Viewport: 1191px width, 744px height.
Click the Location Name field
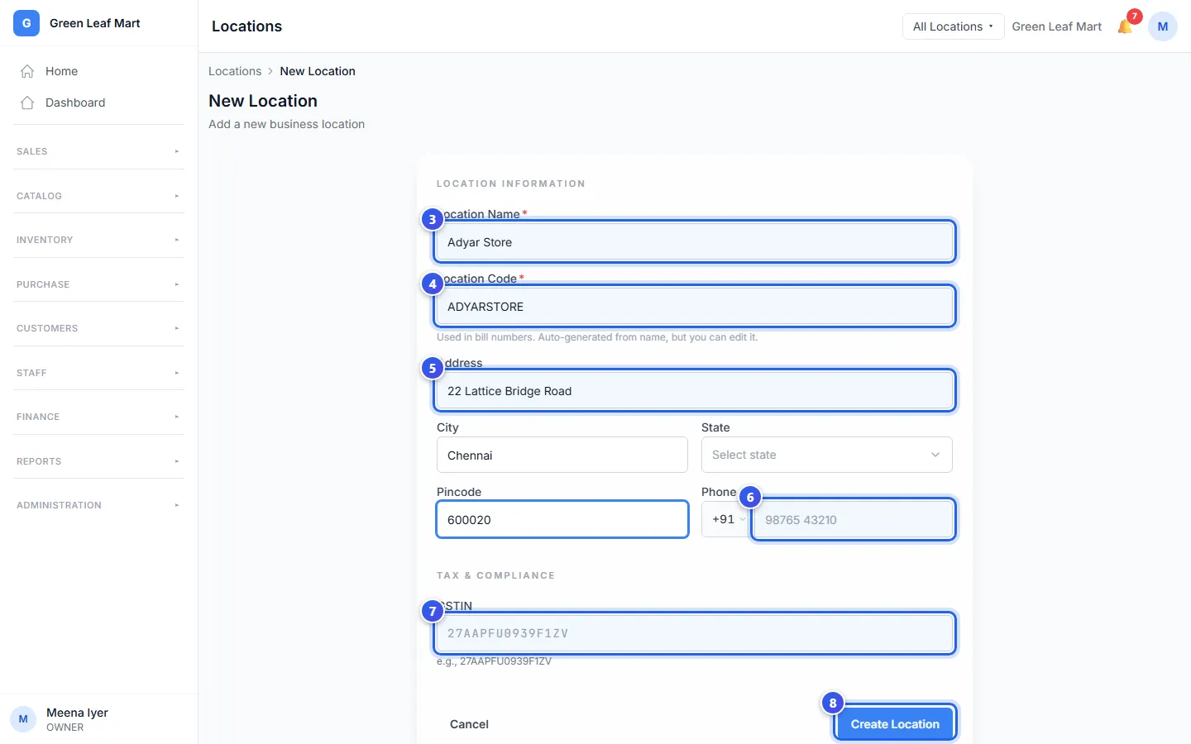pyautogui.click(x=695, y=242)
